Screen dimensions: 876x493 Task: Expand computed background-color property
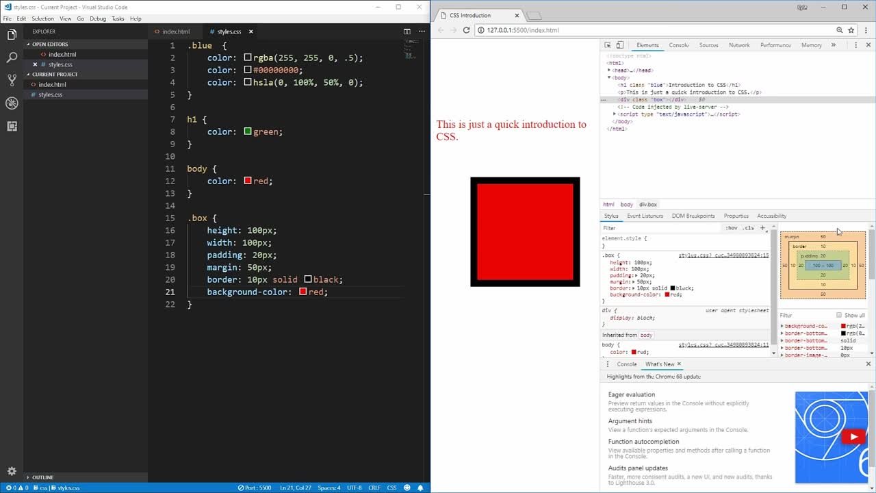click(782, 327)
